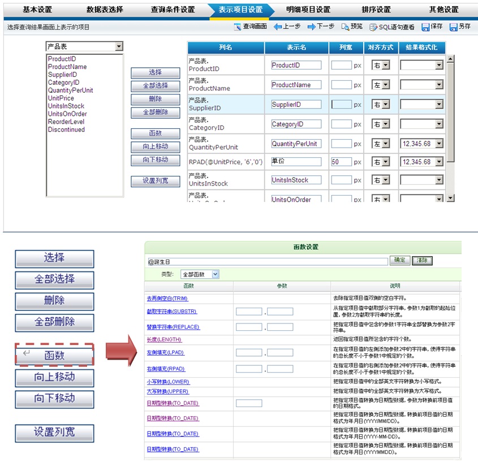Click small 向上移动 button in upper panel

156,146
